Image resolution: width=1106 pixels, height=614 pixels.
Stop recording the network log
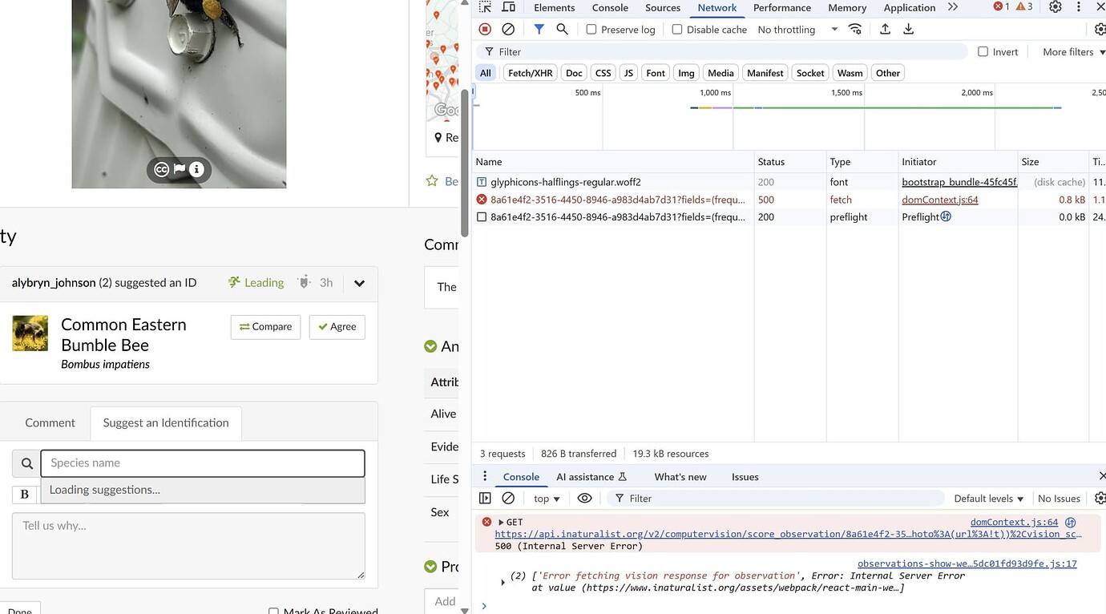coord(484,29)
